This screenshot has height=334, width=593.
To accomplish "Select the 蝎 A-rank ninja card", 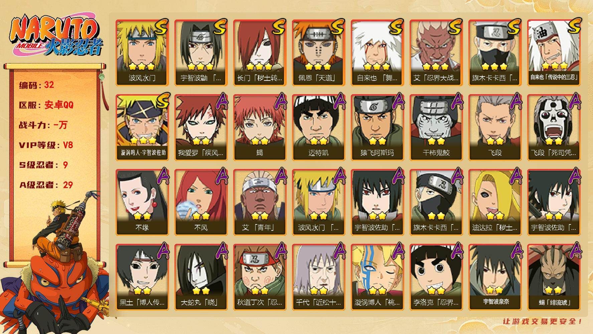I will [x=260, y=128].
